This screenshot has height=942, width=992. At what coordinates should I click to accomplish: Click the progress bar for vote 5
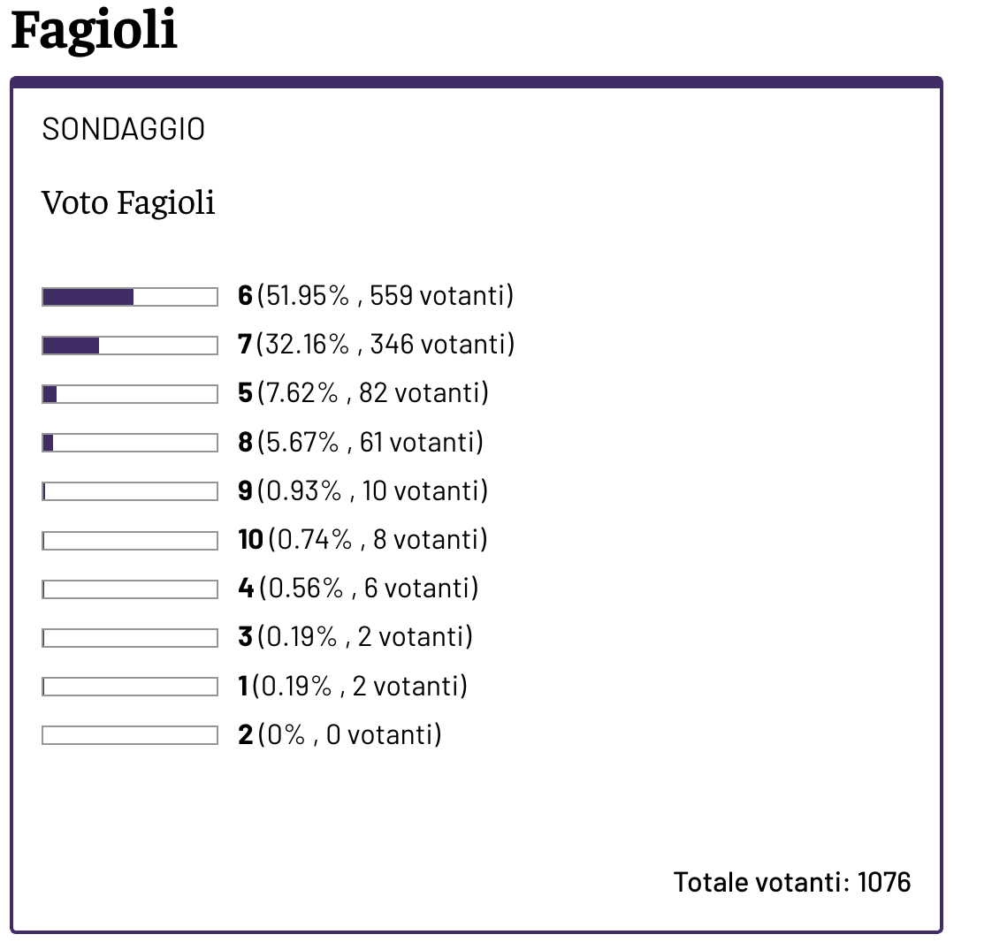pyautogui.click(x=130, y=394)
